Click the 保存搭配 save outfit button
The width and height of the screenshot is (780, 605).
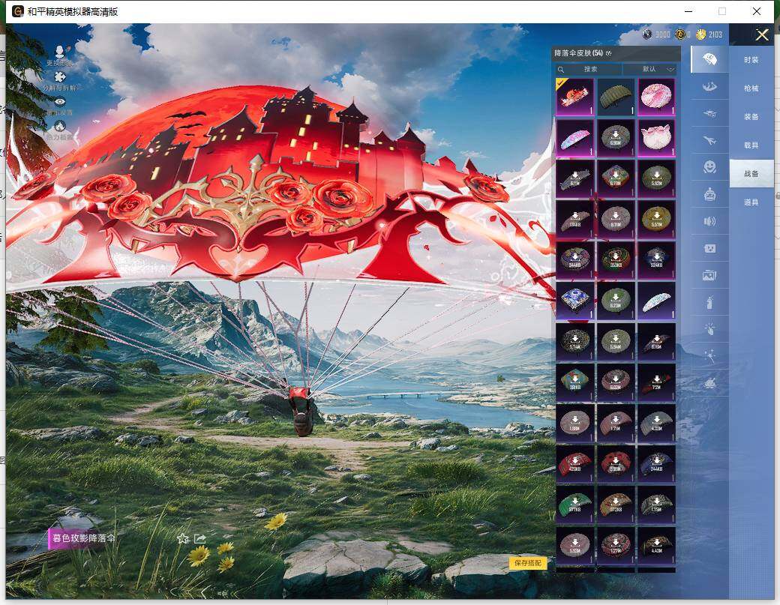pyautogui.click(x=528, y=563)
